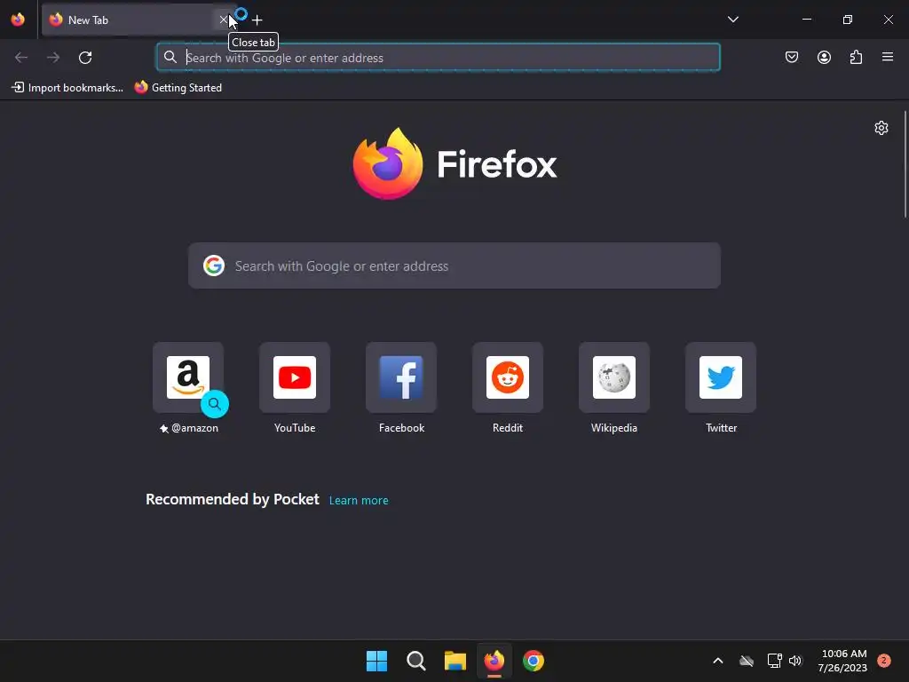Reload the current page
Viewport: 909px width, 682px height.
tap(85, 58)
